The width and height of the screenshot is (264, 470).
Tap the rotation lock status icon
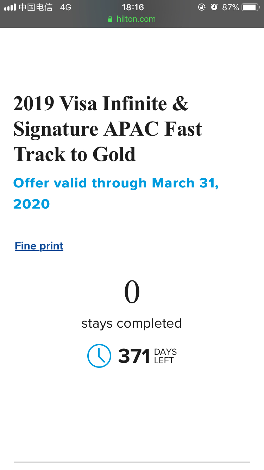[x=202, y=7]
